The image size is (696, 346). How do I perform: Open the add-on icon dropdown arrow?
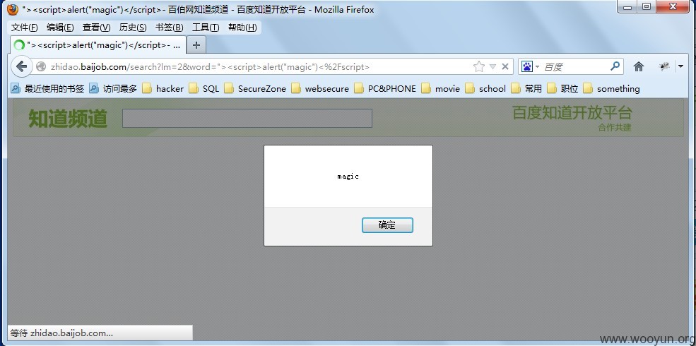(681, 67)
